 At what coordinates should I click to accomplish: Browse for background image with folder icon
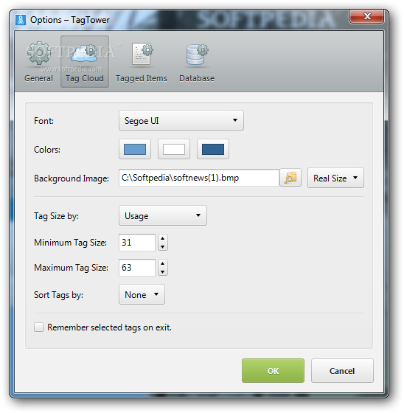point(290,178)
